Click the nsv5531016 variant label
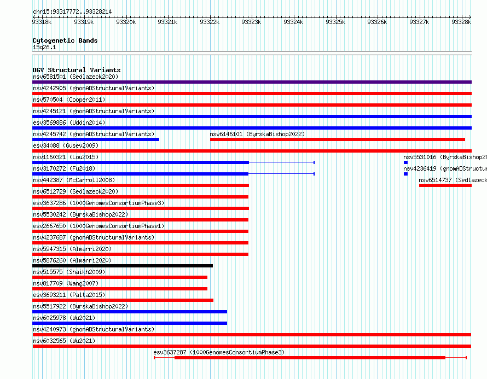The image size is (487, 379). pyautogui.click(x=445, y=157)
